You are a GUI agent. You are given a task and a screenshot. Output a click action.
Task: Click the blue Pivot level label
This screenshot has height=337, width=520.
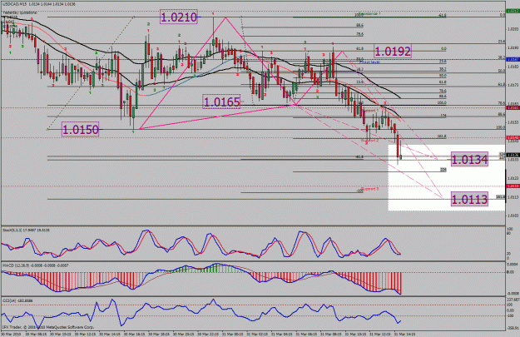pos(369,62)
